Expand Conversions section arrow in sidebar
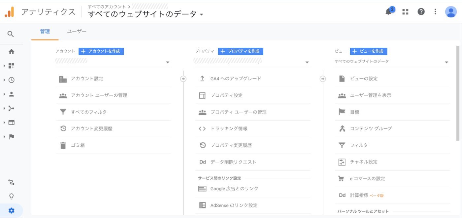This screenshot has width=462, height=218. tap(4, 137)
